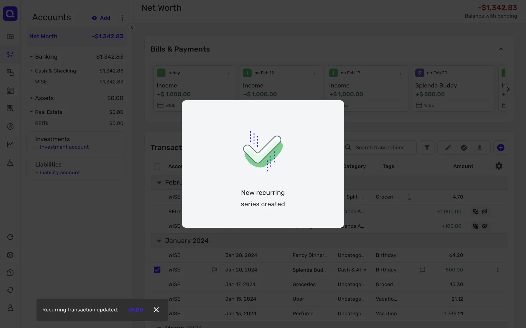Open the calendar icon in left sidebar
This screenshot has height=328, width=526.
(10, 90)
